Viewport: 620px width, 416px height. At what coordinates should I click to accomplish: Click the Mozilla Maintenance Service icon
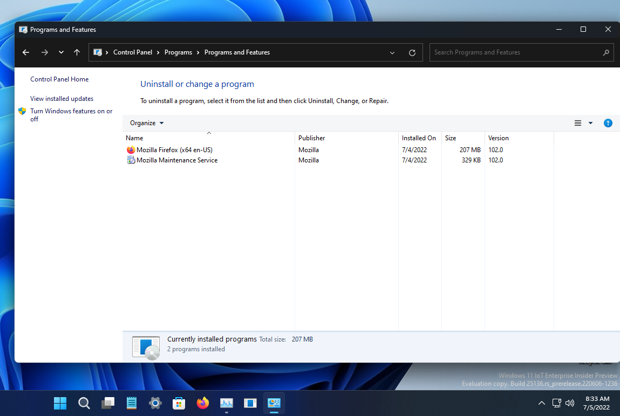131,160
